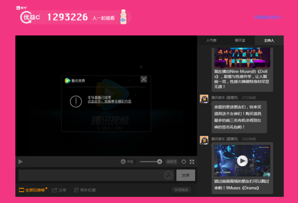Close the 腾讯视频 dialog with X

pyautogui.click(x=144, y=79)
